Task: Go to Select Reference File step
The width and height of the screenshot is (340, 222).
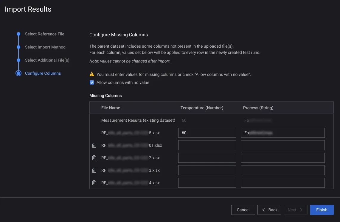Action: pyautogui.click(x=44, y=34)
